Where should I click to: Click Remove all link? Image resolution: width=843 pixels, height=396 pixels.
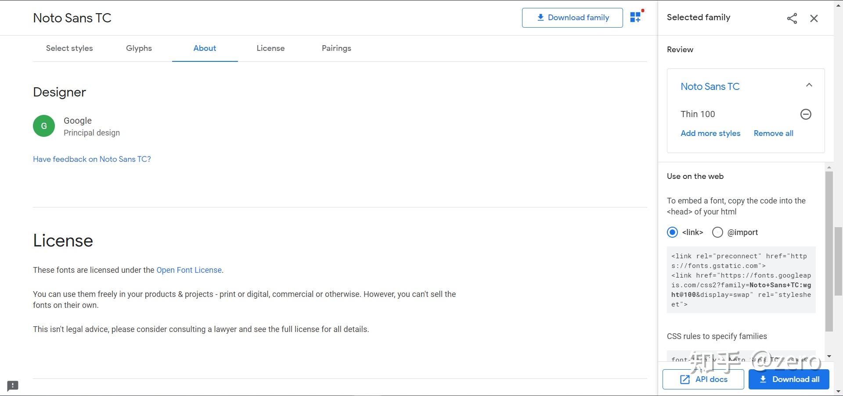pyautogui.click(x=773, y=133)
